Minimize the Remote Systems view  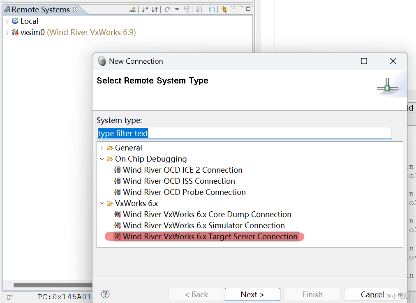241,8
